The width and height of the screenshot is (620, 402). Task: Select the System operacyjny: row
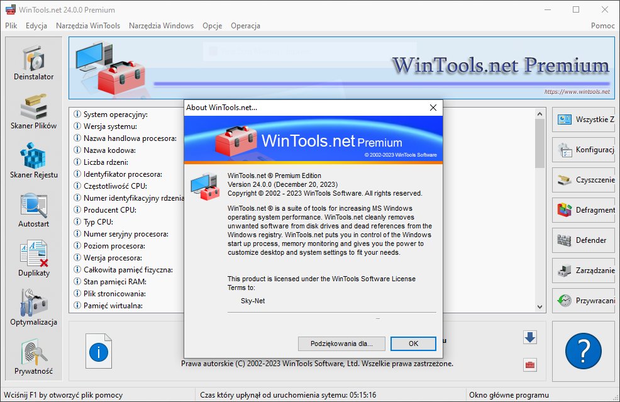click(111, 114)
